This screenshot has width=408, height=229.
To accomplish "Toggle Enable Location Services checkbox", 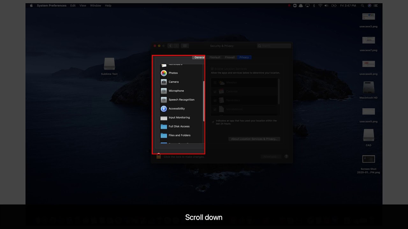I will [212, 69].
